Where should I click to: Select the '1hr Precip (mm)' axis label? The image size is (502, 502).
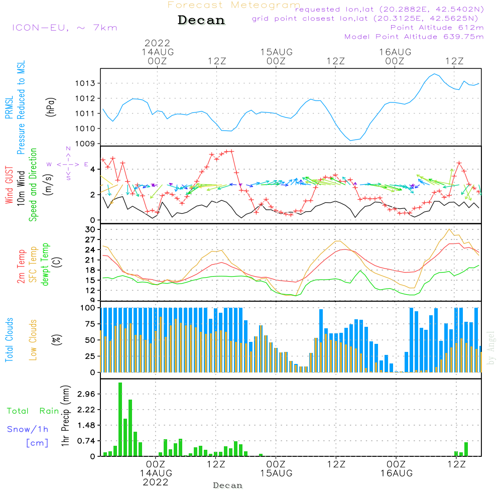tap(65, 416)
